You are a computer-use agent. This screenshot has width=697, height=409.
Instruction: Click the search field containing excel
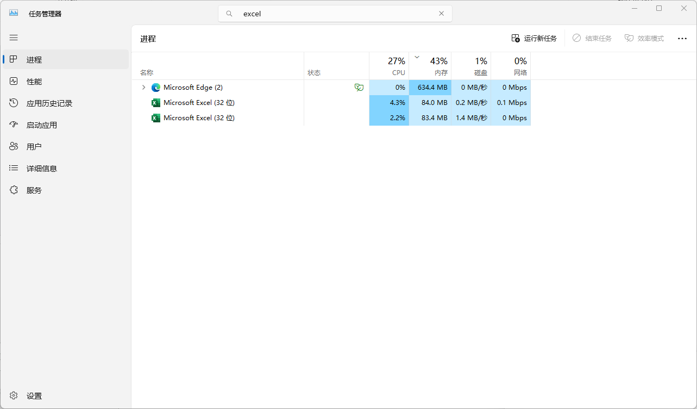pyautogui.click(x=335, y=14)
